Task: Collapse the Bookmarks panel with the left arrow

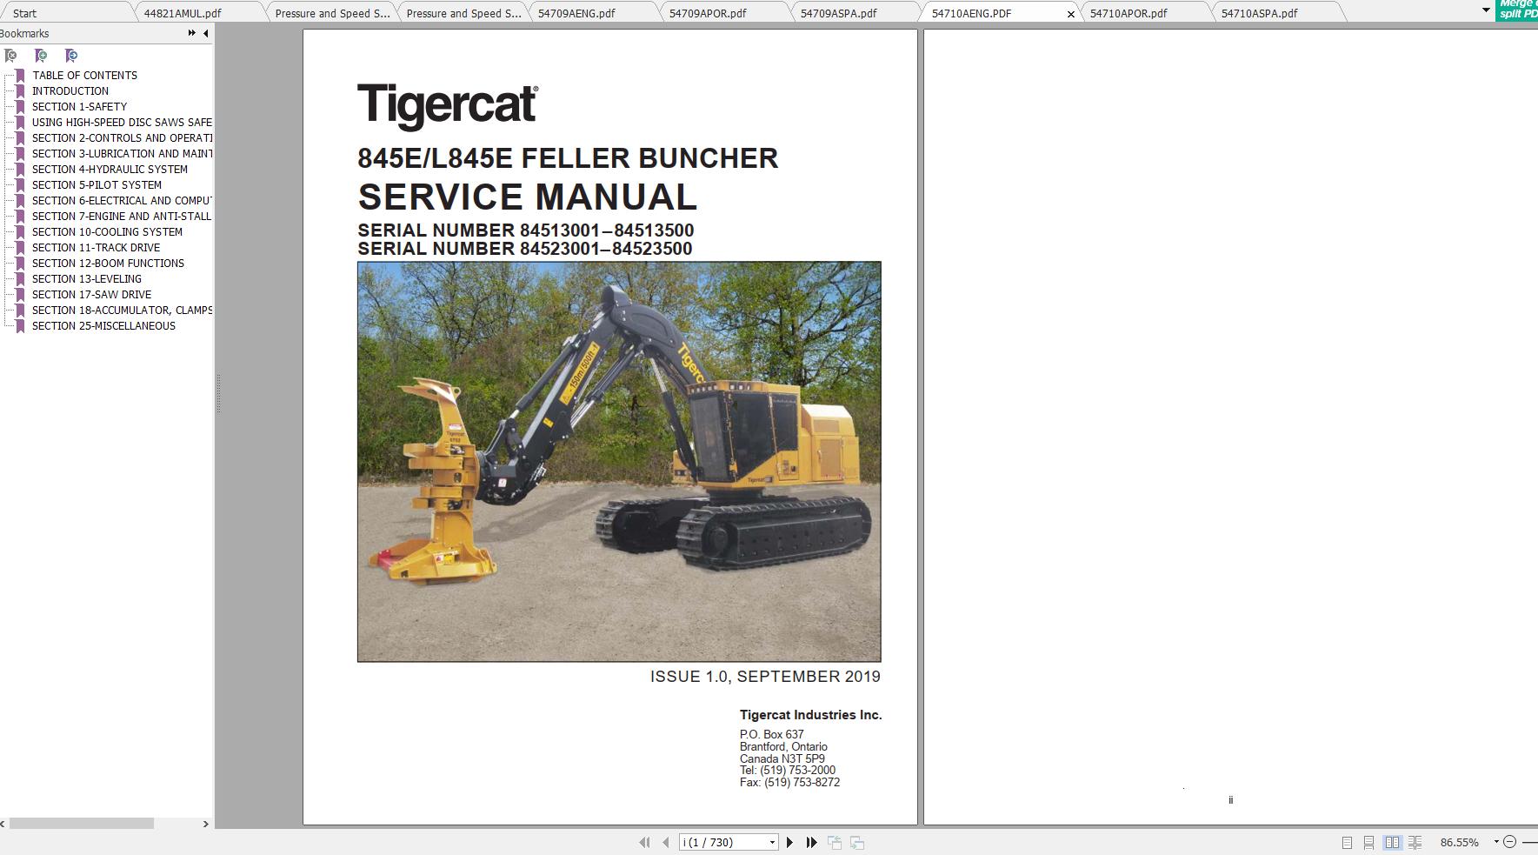Action: coord(206,33)
